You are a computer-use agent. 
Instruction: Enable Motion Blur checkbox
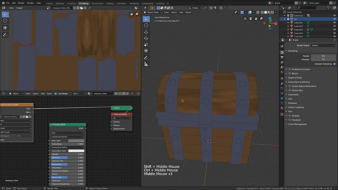289,90
